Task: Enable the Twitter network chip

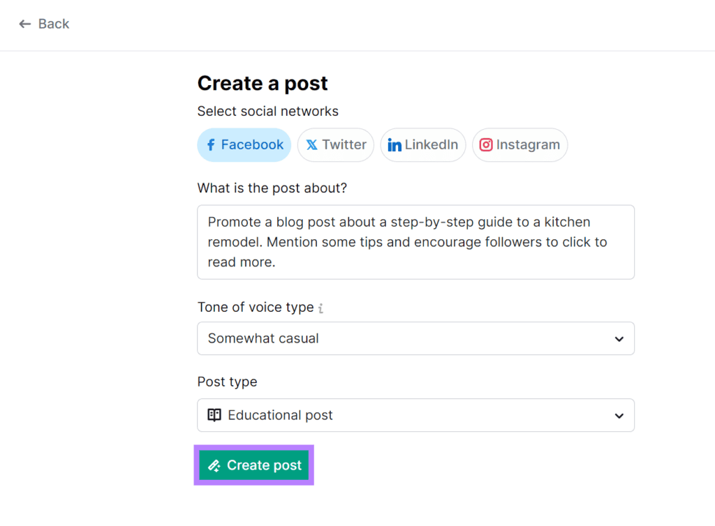Action: coord(336,145)
